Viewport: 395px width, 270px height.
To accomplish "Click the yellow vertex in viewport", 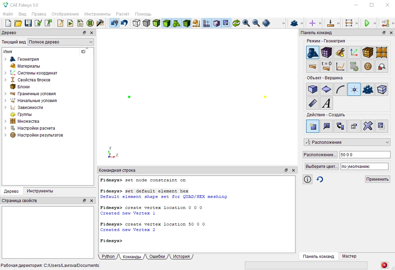I will click(265, 97).
